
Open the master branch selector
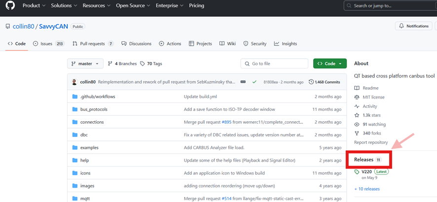coord(85,64)
